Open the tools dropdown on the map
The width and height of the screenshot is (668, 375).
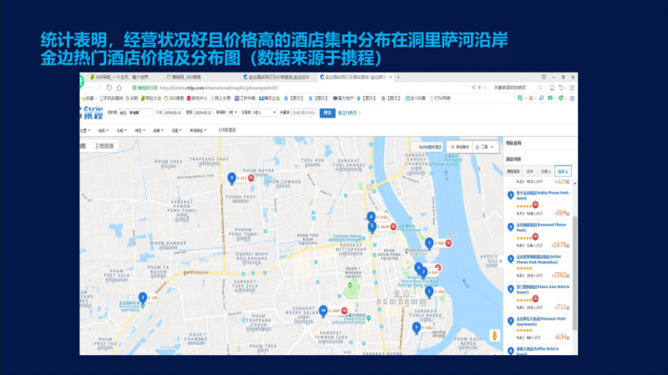tap(485, 147)
